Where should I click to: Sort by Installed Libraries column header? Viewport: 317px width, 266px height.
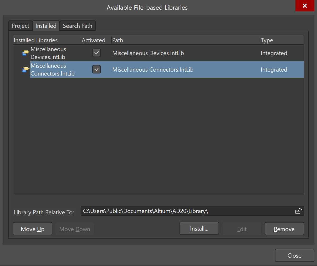click(x=47, y=40)
